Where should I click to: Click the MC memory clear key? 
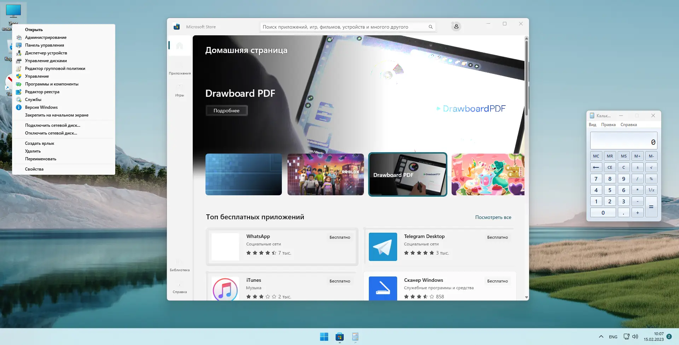(x=596, y=156)
